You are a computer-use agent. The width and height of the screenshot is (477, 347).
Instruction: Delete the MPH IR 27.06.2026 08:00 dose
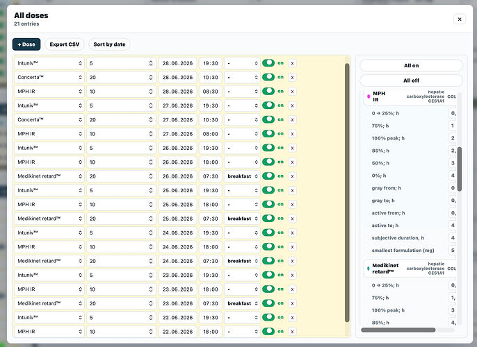292,134
